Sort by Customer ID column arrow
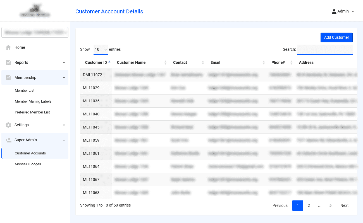 click(x=109, y=62)
